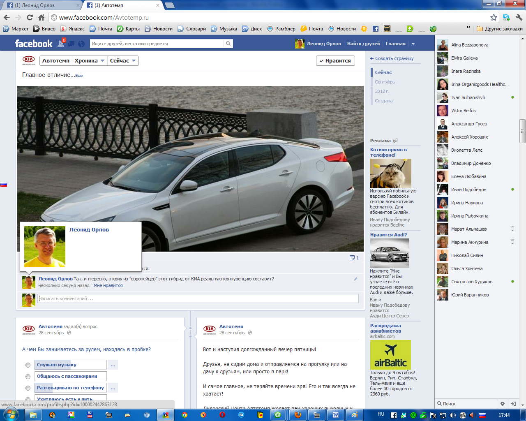This screenshot has height=421, width=526.
Task: Click Автотемп page name button
Action: 56,61
